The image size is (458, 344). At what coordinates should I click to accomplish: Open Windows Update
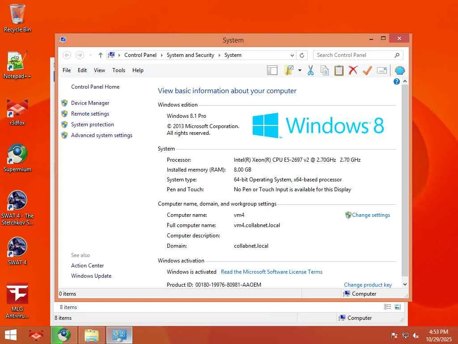91,276
